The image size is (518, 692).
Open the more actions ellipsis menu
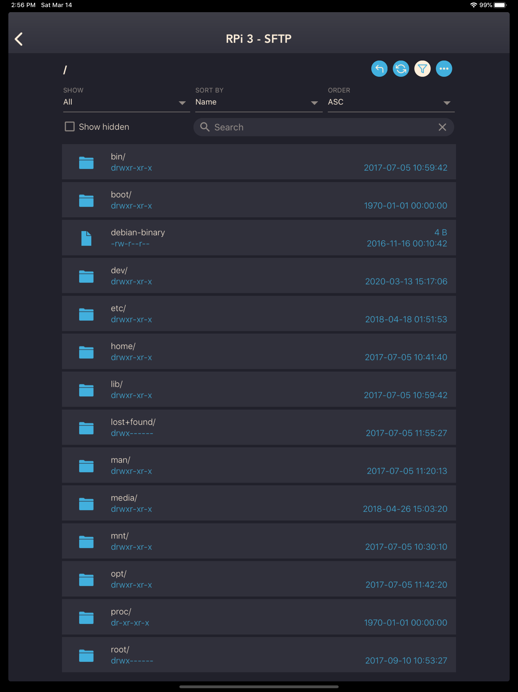(x=444, y=68)
